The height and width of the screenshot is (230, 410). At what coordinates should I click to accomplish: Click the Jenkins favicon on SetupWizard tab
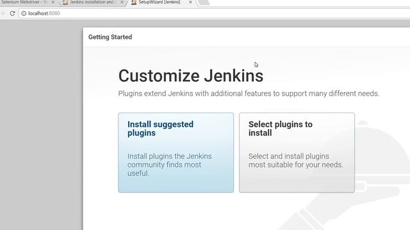point(134,3)
